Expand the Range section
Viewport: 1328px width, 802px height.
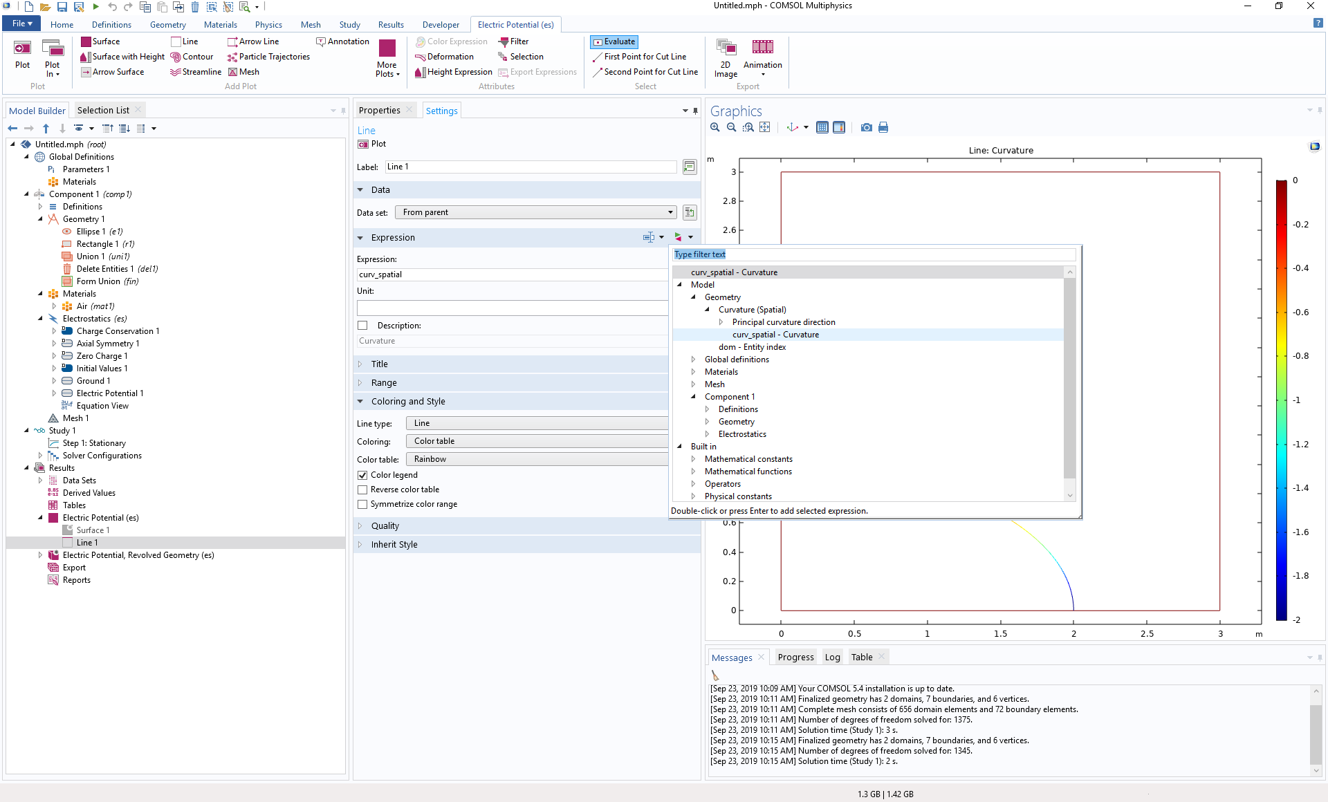pos(384,382)
